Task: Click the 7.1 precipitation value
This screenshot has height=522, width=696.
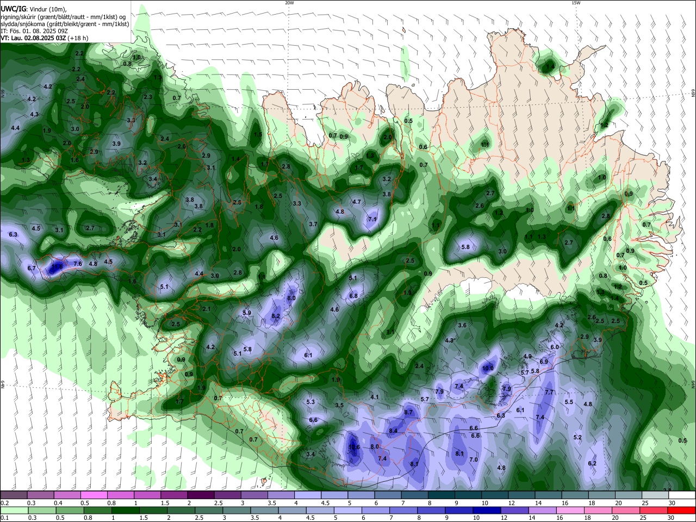Action: [x=372, y=219]
